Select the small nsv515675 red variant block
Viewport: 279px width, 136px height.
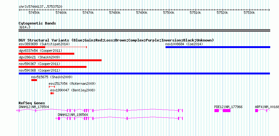click(x=34, y=80)
